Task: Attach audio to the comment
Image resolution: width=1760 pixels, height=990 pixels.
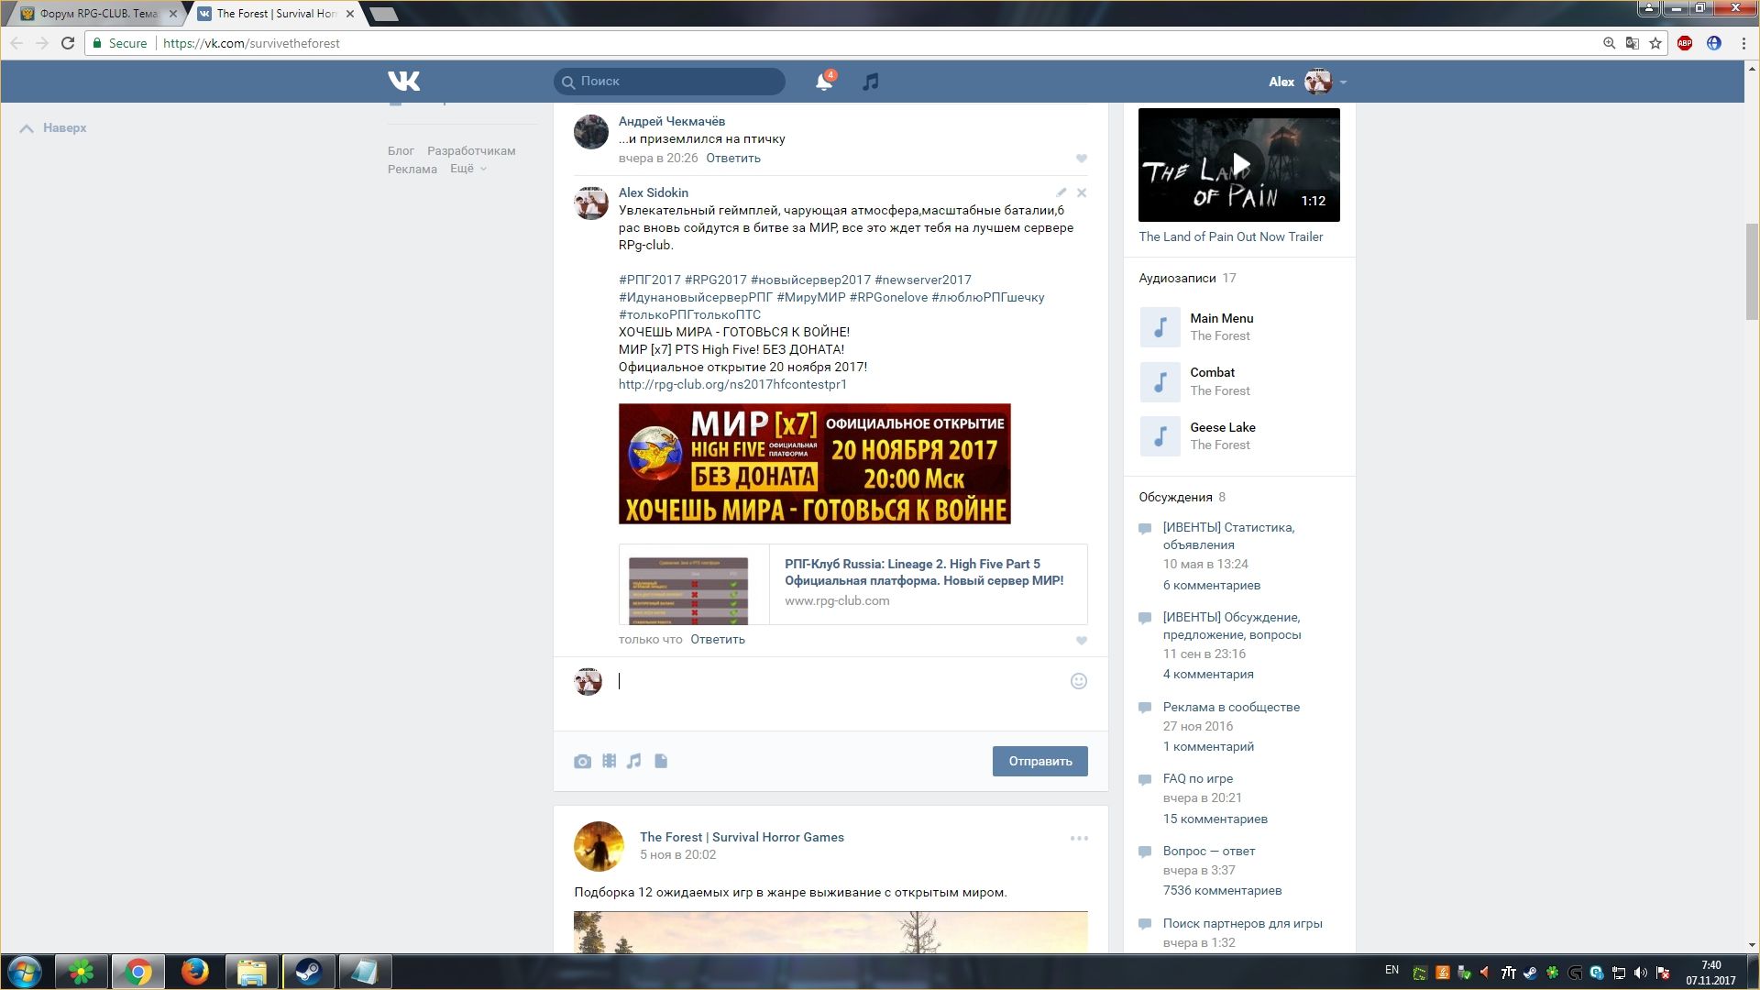Action: 634,762
